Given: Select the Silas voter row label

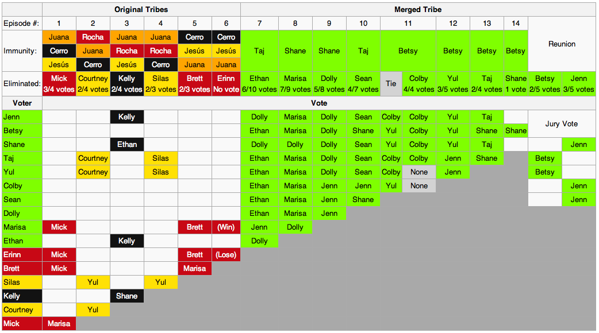Looking at the screenshot, I should (22, 282).
